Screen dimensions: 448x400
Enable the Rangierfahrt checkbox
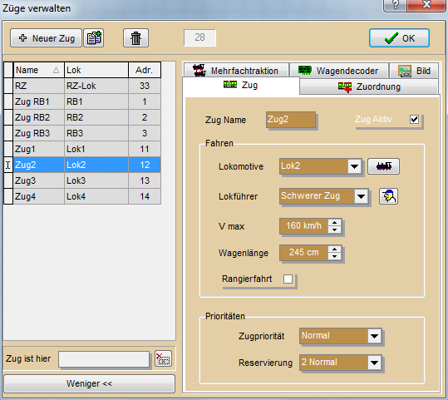point(288,279)
